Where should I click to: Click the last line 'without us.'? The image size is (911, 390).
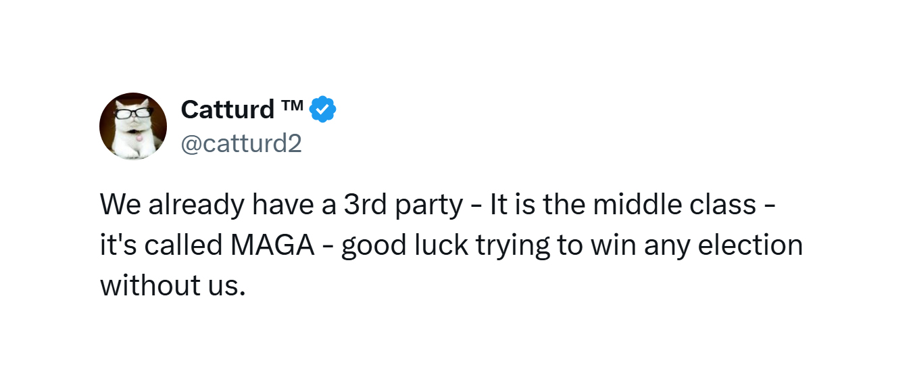(172, 285)
